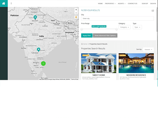Click the Sign In link
The width and height of the screenshot is (158, 118).
[x=153, y=4]
